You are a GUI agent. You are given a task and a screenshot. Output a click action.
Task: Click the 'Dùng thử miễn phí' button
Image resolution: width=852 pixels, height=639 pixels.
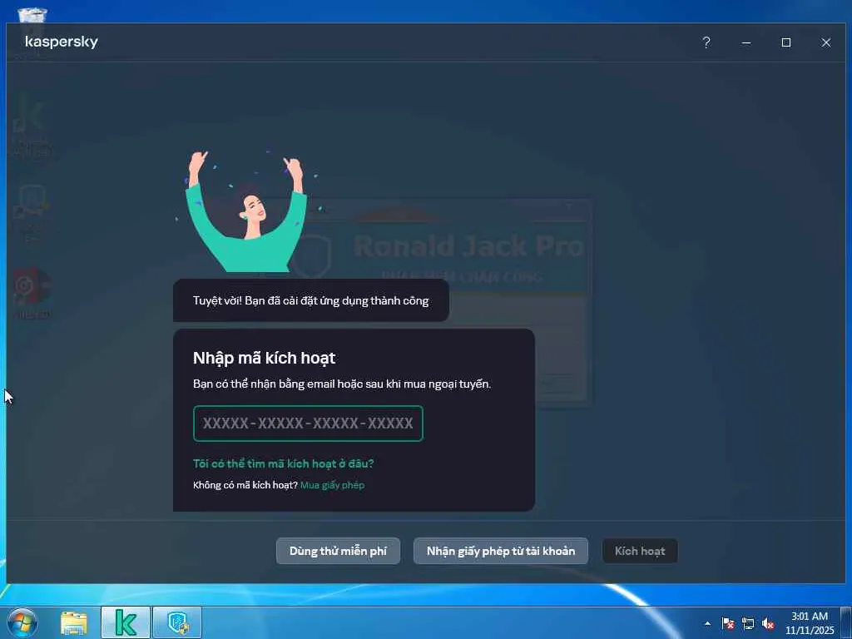[x=338, y=551]
